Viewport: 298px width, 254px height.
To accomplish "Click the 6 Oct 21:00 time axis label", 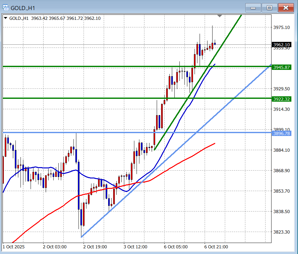I will [216, 247].
